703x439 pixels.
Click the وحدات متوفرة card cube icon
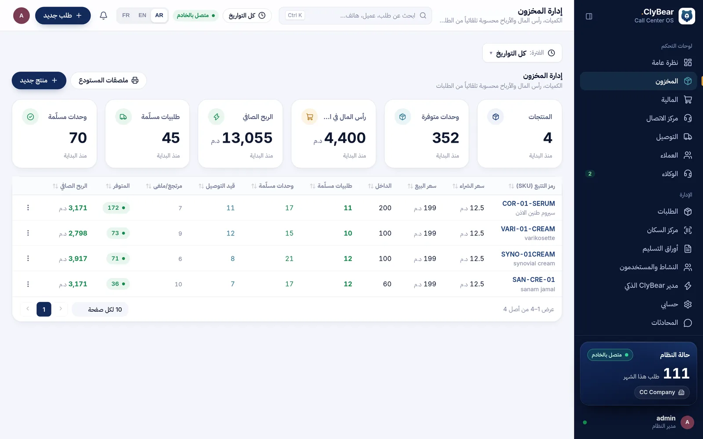pyautogui.click(x=402, y=117)
